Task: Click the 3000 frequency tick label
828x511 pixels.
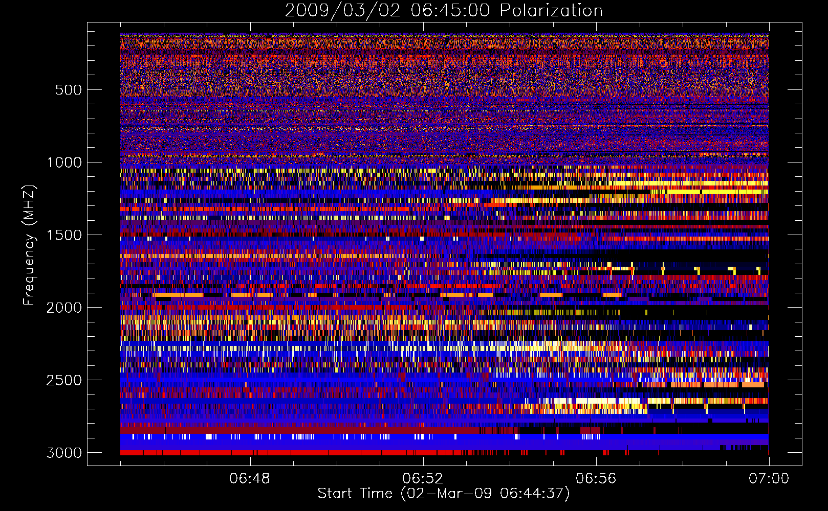Action: click(x=64, y=453)
